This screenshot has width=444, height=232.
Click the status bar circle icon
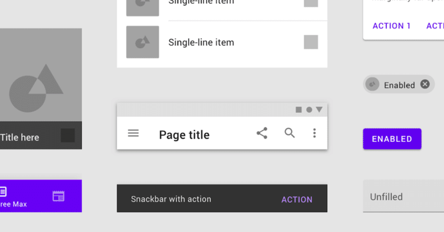(x=309, y=110)
